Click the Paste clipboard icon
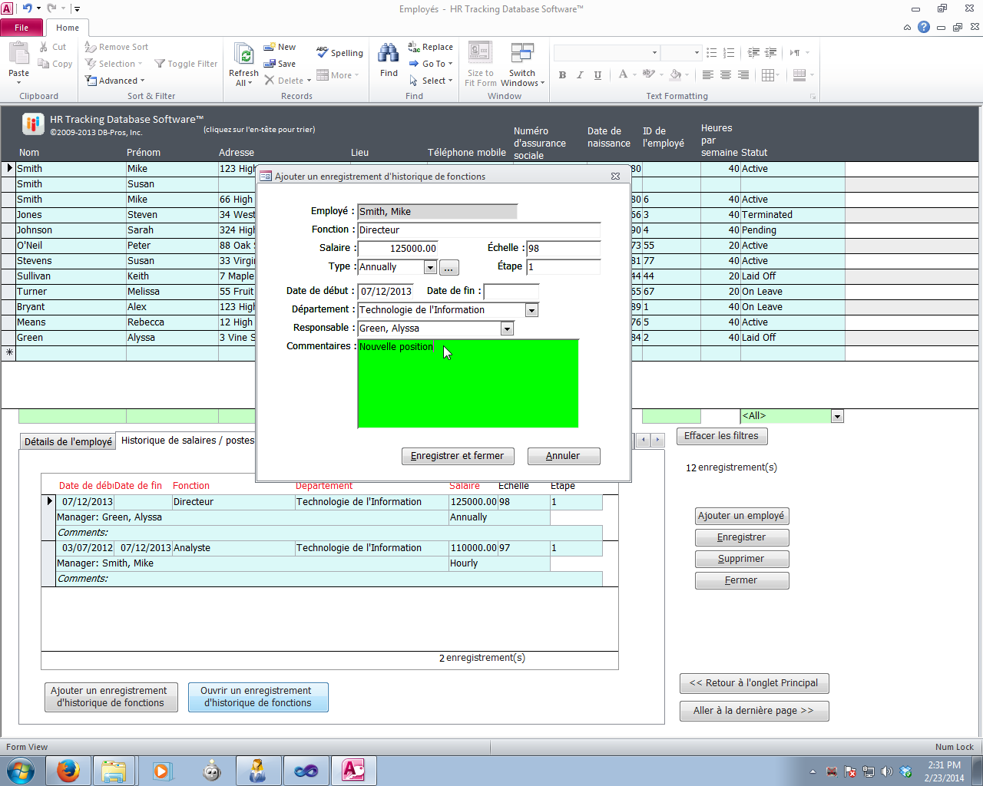Viewport: 983px width, 786px height. click(19, 55)
